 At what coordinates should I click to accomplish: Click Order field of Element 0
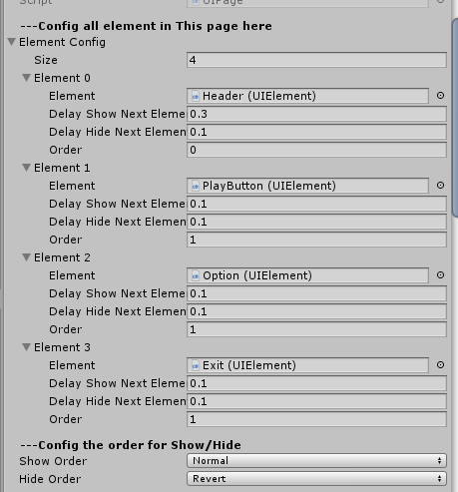coord(316,150)
